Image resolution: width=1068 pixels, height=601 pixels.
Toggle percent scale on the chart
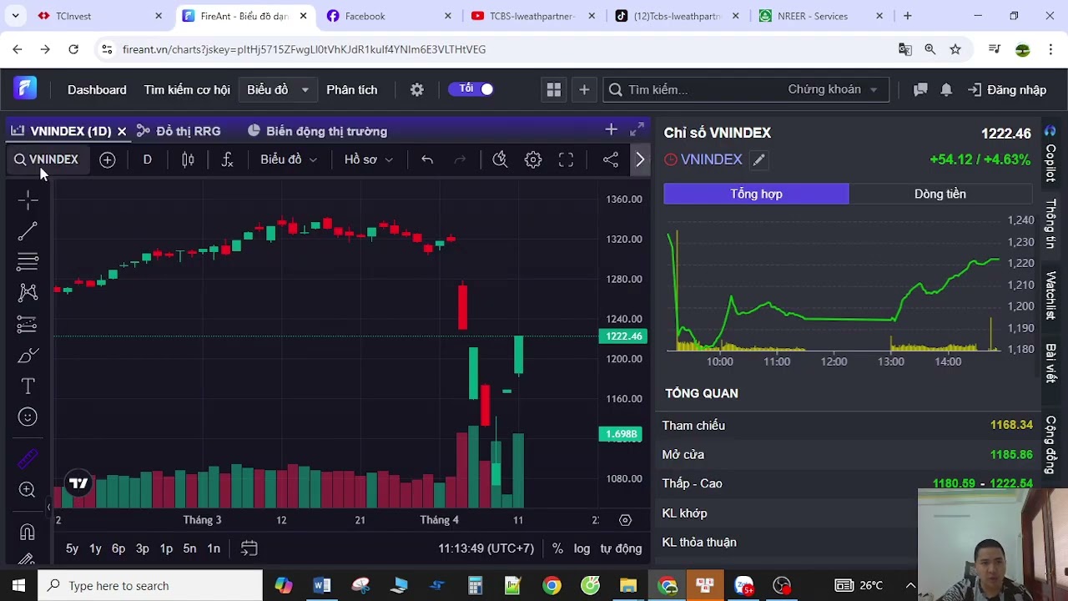click(557, 548)
